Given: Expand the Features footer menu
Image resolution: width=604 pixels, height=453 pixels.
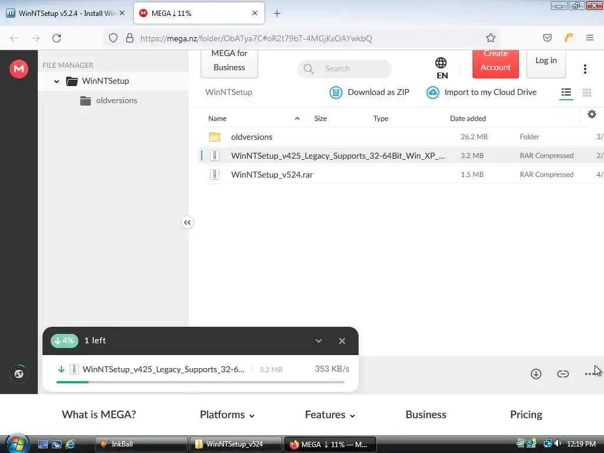Looking at the screenshot, I should [330, 415].
